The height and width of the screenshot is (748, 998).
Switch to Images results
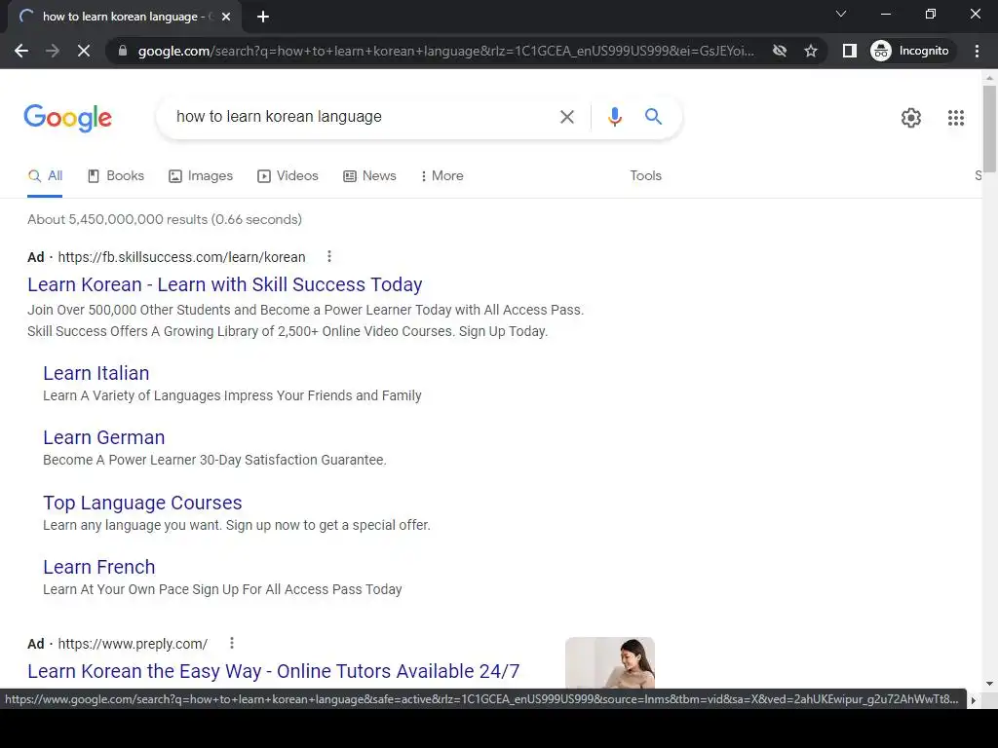click(x=201, y=176)
